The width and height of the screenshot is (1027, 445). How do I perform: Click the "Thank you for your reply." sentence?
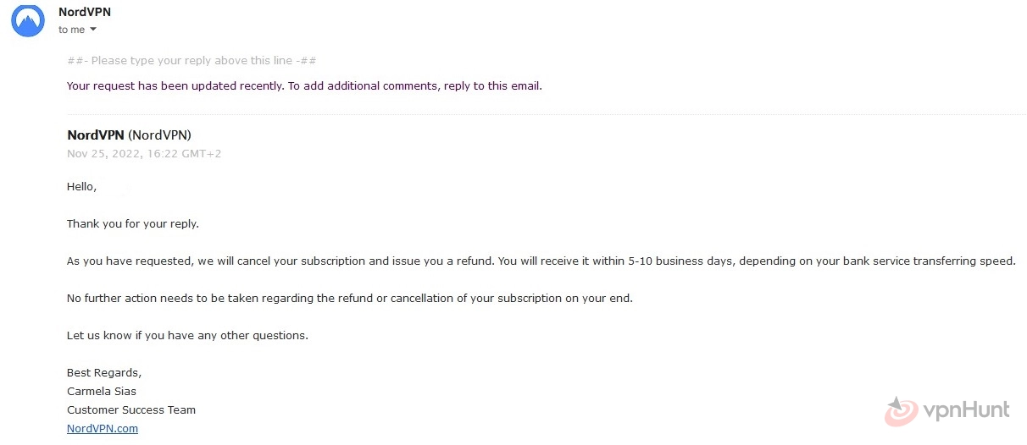pyautogui.click(x=133, y=224)
